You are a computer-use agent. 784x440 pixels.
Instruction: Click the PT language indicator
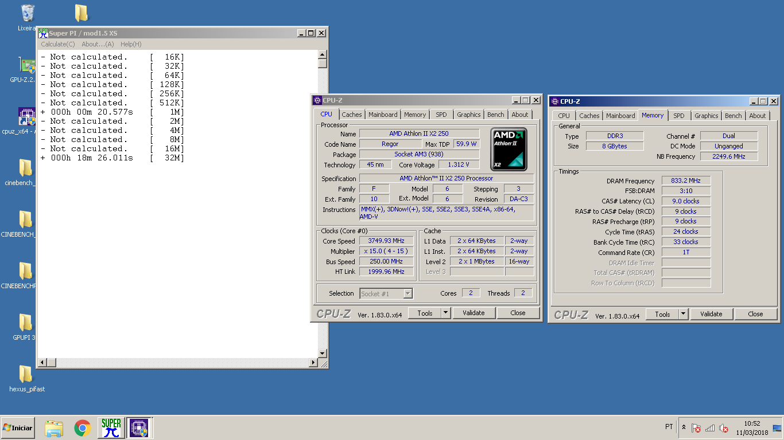coord(669,427)
